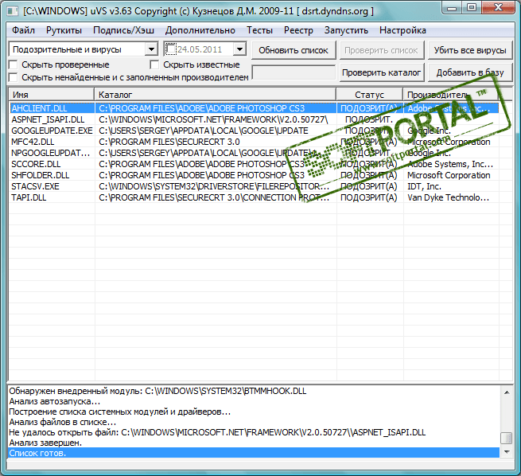Open the Руткиты menu
The width and height of the screenshot is (521, 476).
pos(64,30)
